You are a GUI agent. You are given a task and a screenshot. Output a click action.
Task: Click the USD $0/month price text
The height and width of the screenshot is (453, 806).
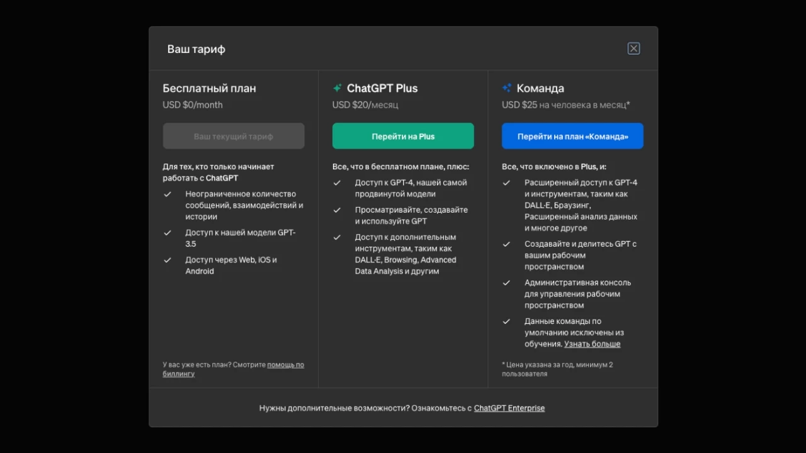tap(193, 105)
